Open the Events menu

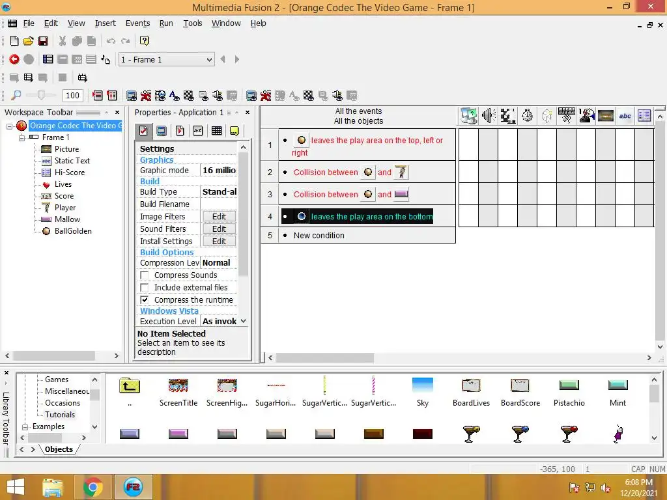click(x=137, y=23)
